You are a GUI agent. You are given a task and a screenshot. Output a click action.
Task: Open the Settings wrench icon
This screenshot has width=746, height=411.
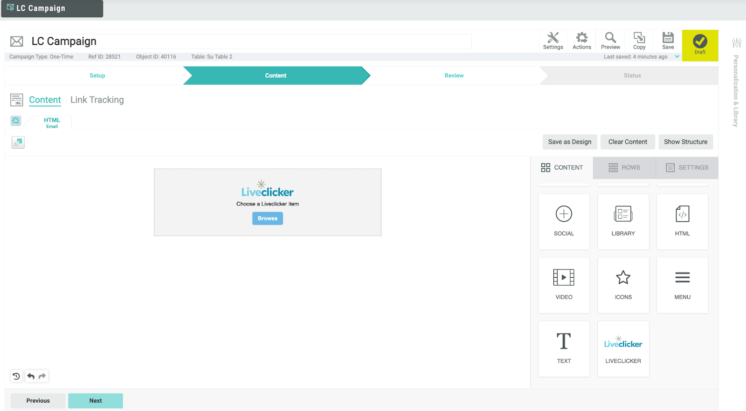tap(553, 41)
